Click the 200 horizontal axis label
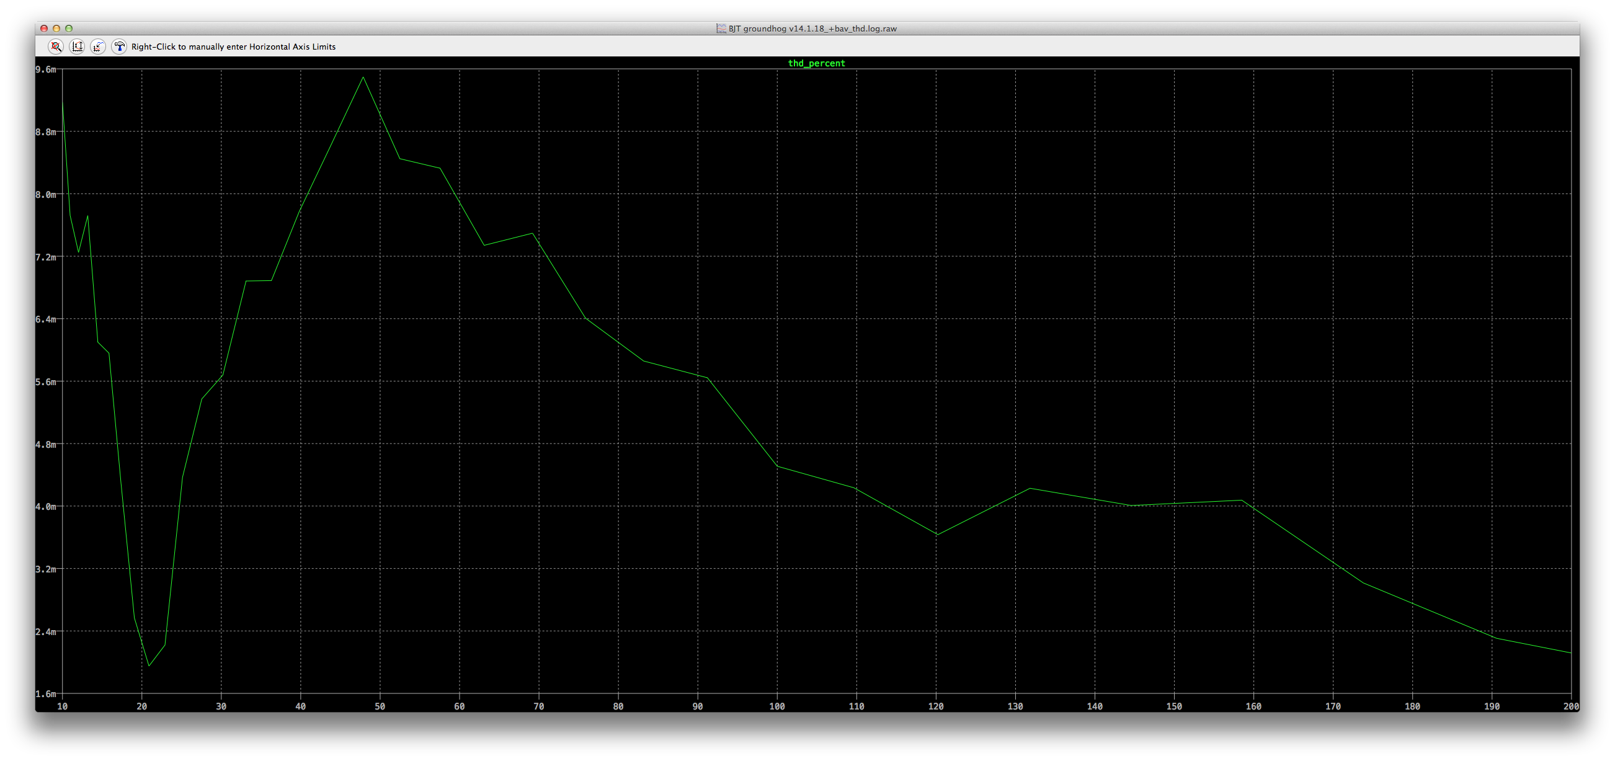The image size is (1615, 761). (1570, 706)
